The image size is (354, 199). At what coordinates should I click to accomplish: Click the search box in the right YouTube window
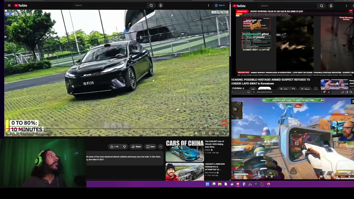288,6
